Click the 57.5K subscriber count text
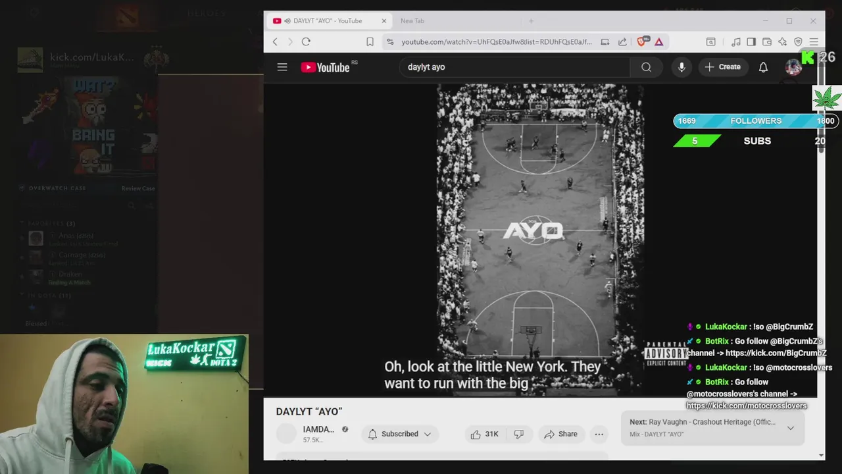This screenshot has height=474, width=842. pyautogui.click(x=312, y=440)
